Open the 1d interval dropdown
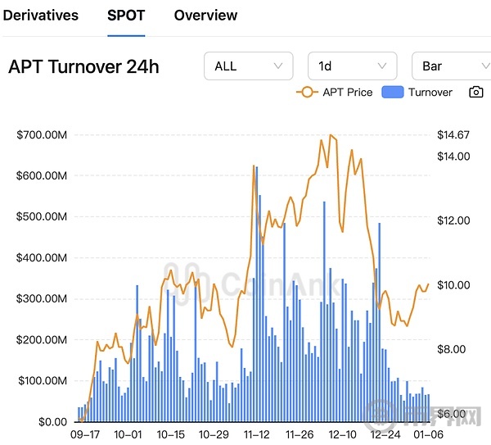Image resolution: width=491 pixels, height=445 pixels. click(353, 66)
